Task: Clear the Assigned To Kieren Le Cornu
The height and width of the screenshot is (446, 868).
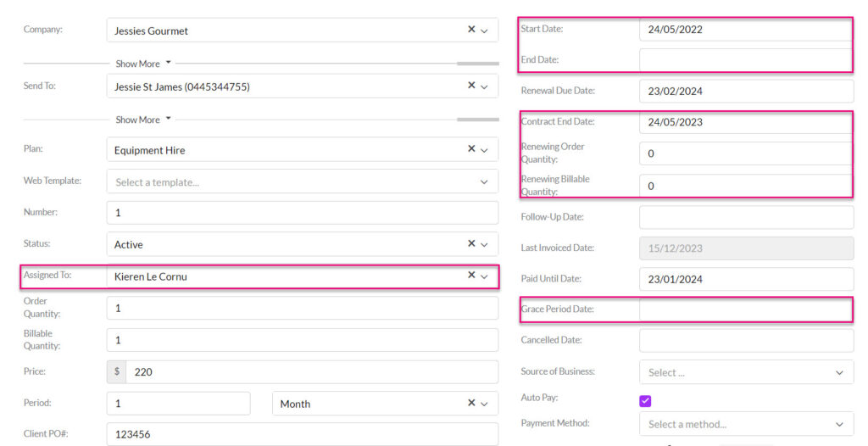Action: 471,275
